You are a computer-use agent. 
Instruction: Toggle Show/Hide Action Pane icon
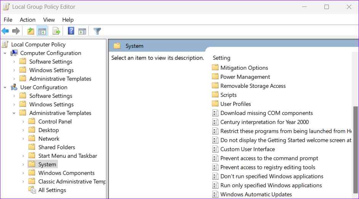[x=82, y=31]
